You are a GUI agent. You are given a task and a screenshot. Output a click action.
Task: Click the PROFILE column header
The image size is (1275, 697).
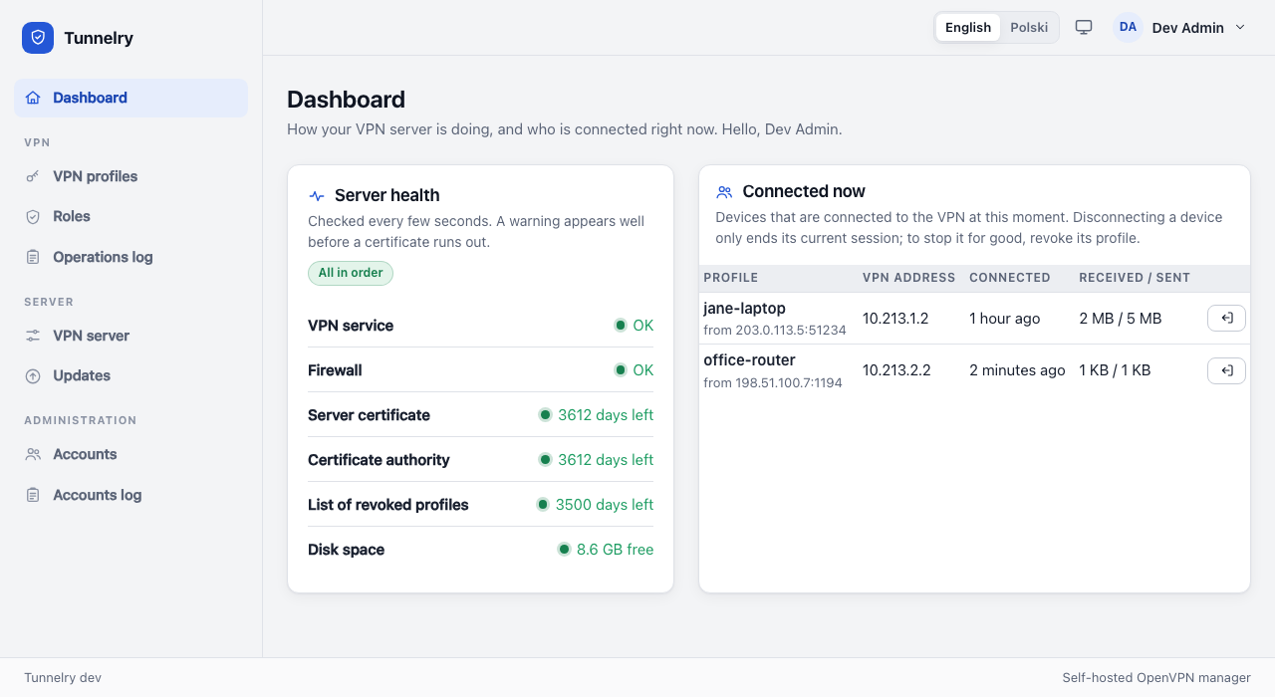point(731,278)
